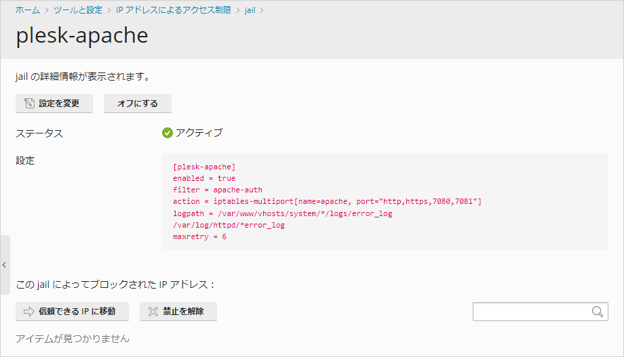624x357 pixels.
Task: Click the logpath config line
Action: click(x=283, y=213)
